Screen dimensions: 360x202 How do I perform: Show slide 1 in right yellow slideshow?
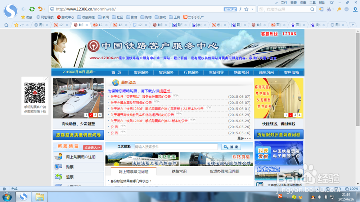click(286, 115)
